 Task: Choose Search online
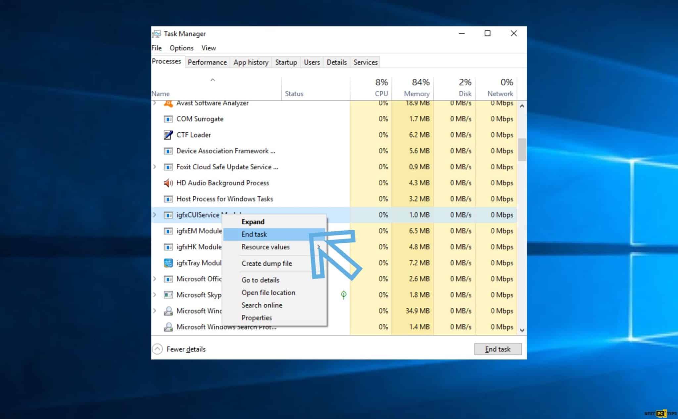(274, 305)
